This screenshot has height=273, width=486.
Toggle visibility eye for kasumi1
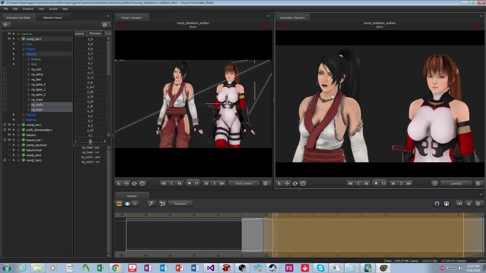click(9, 135)
